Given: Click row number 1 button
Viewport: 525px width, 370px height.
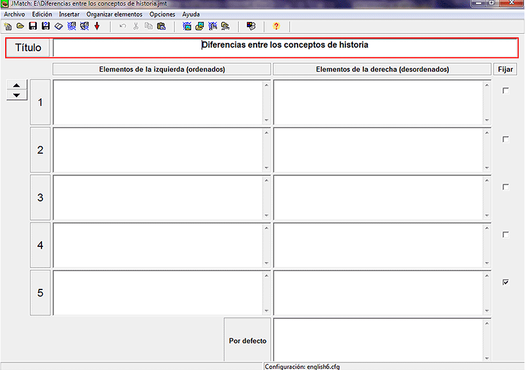Looking at the screenshot, I should pyautogui.click(x=40, y=102).
